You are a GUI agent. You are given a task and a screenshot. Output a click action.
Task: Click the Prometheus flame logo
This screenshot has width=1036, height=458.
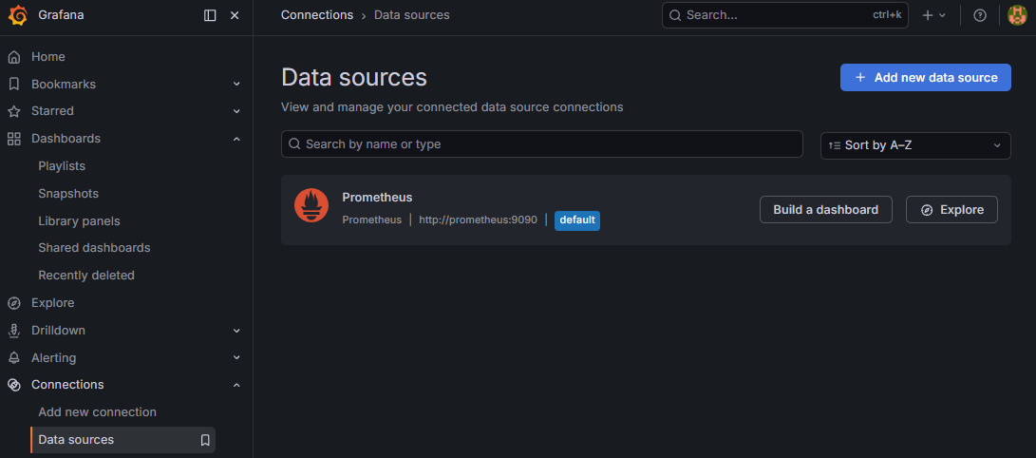pyautogui.click(x=311, y=205)
